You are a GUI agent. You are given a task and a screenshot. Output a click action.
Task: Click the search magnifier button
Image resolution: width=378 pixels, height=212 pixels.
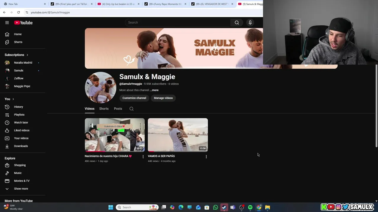[237, 23]
